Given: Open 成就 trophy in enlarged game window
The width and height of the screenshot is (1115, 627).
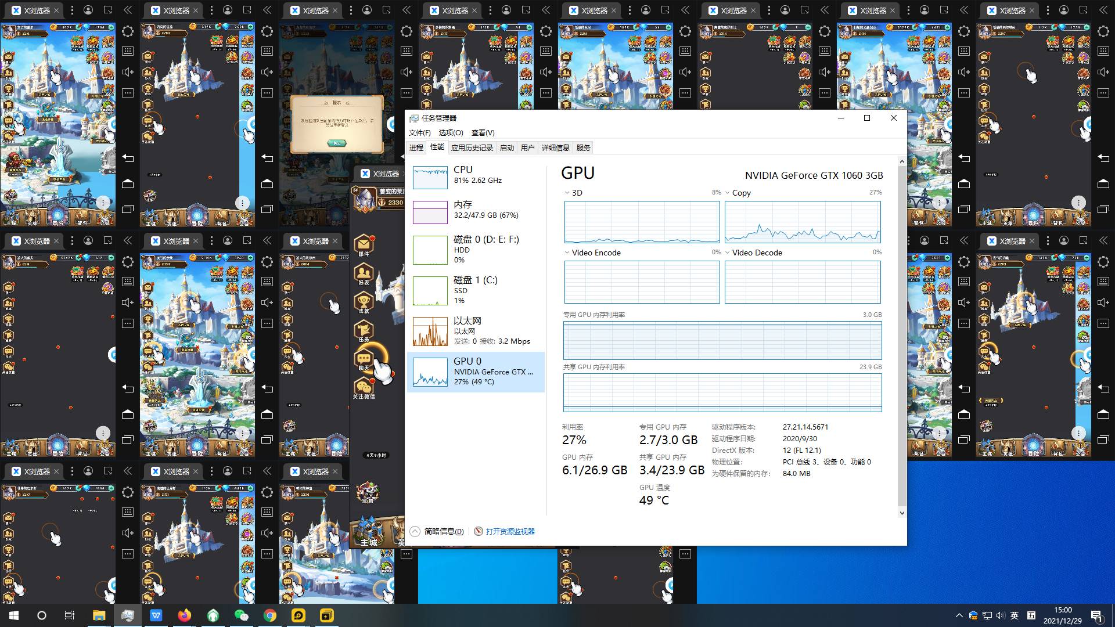Looking at the screenshot, I should pos(364,302).
